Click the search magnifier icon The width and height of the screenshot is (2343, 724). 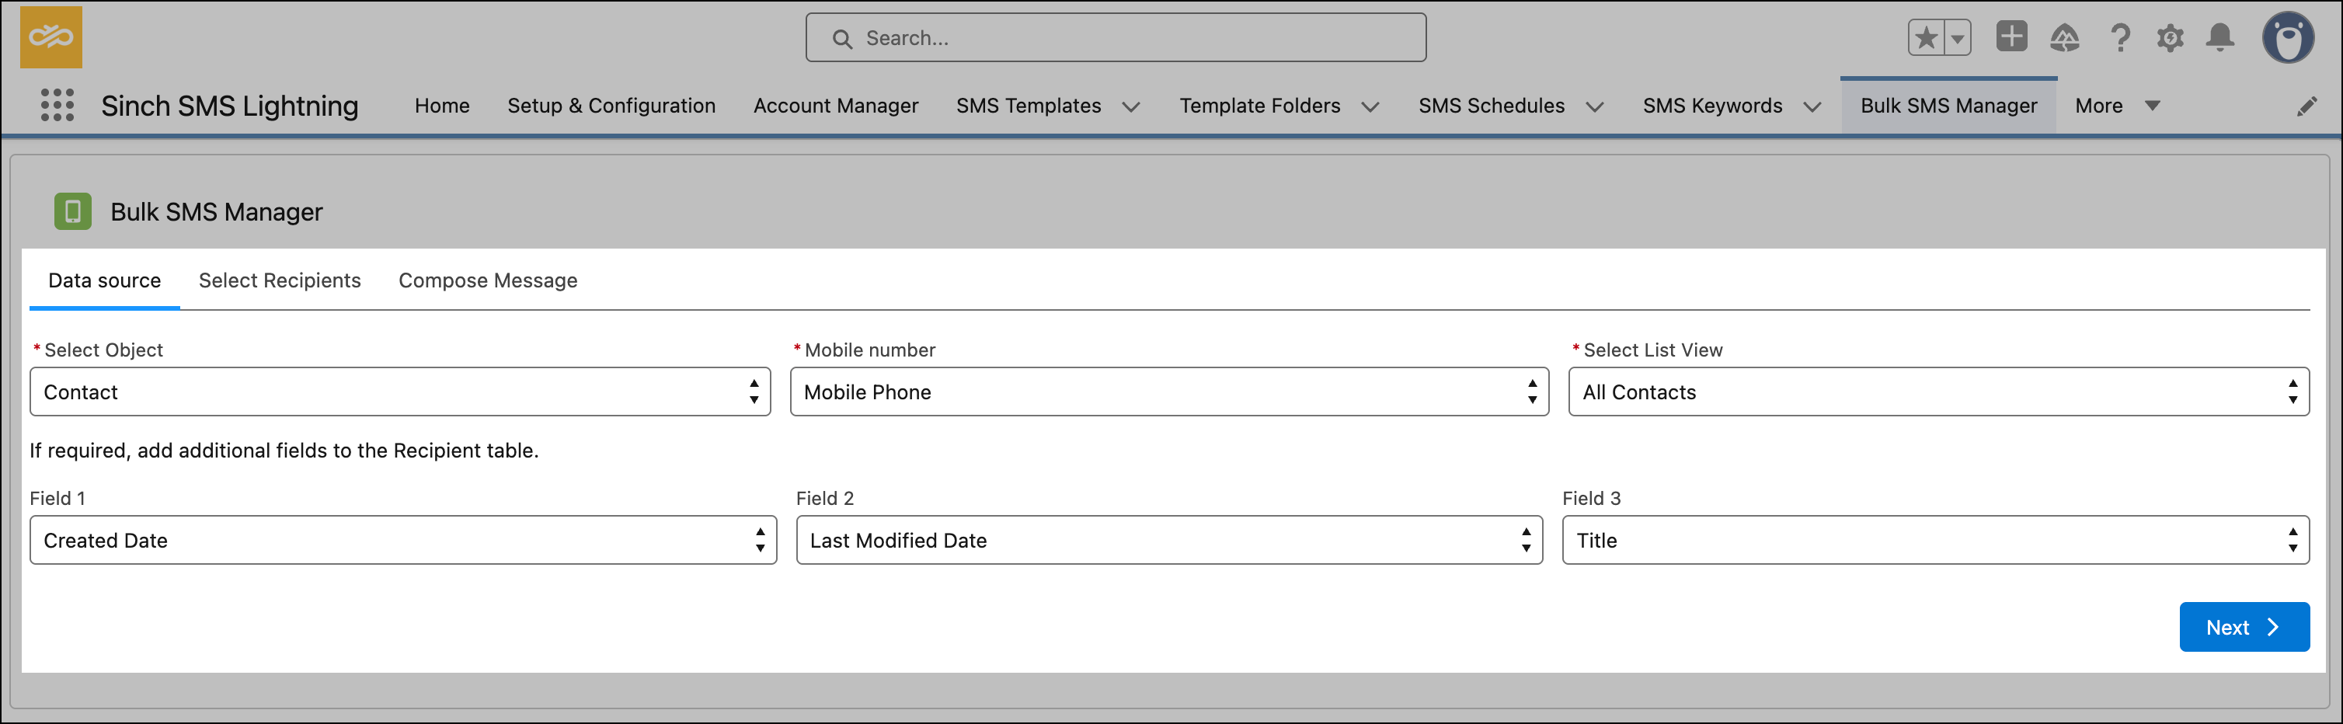(842, 39)
